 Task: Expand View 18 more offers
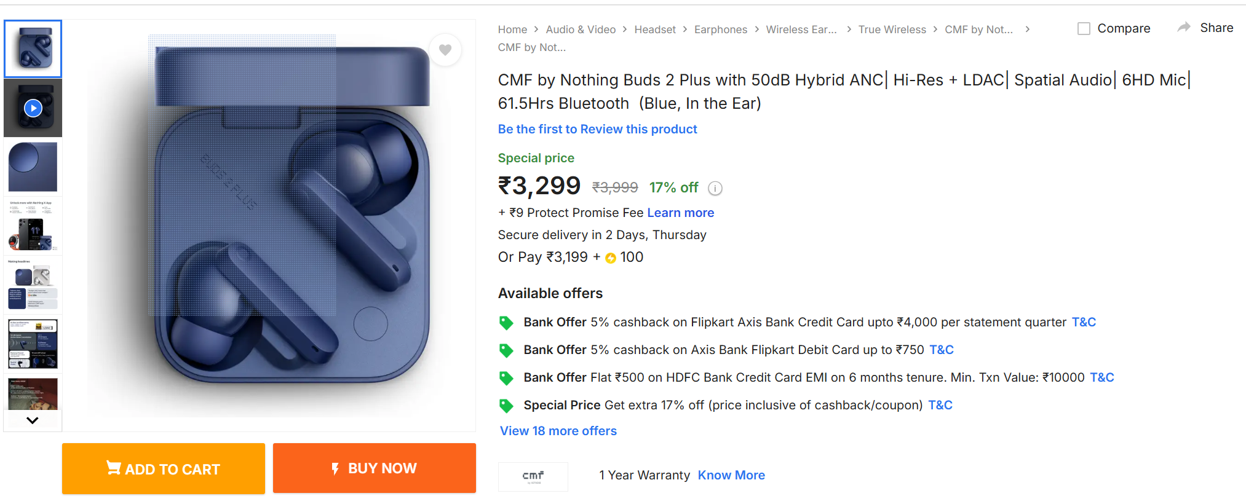(558, 431)
